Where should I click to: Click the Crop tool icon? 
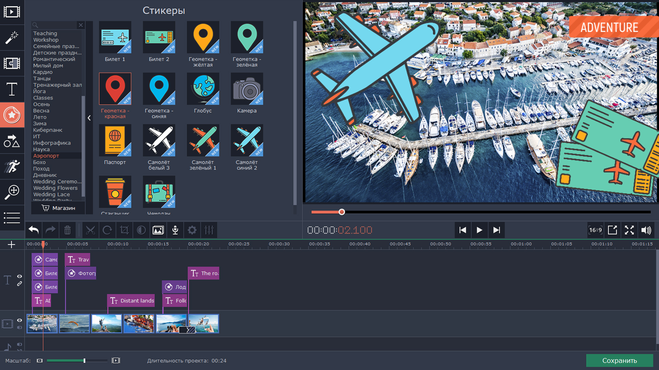coord(124,230)
